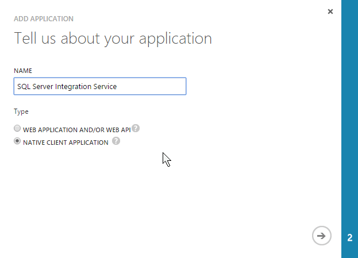Click the step 2 wizard indicator
This screenshot has width=358, height=258.
[x=350, y=238]
